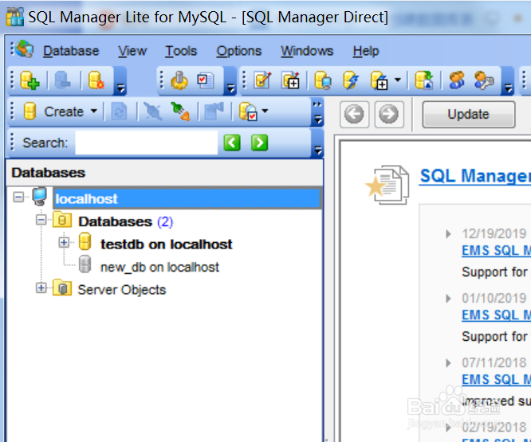Click the green search previous arrow
This screenshot has height=442, width=531.
point(232,143)
